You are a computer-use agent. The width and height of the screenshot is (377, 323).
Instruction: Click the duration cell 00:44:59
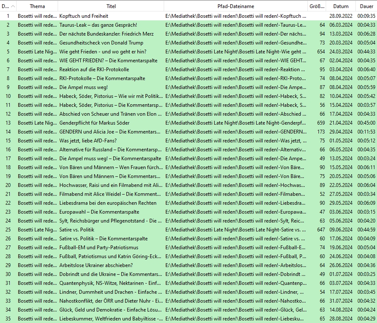366,229
